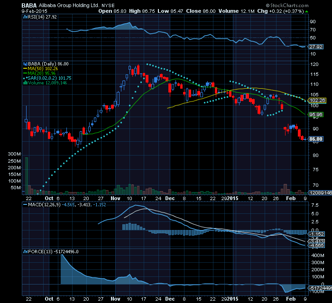Click the 110 price axis label
Screen dimensions: 332x303
coord(314,84)
